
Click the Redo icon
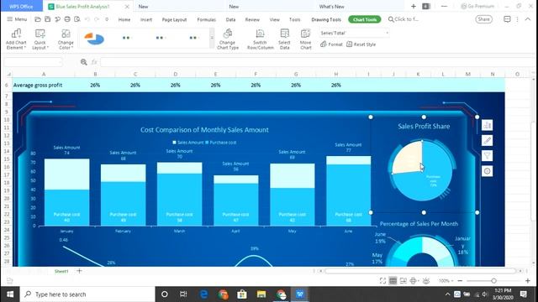pyautogui.click(x=98, y=19)
